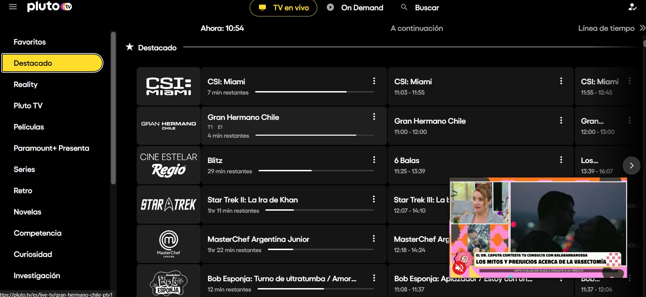
Task: Switch to TV en vivo tab
Action: pyautogui.click(x=283, y=8)
